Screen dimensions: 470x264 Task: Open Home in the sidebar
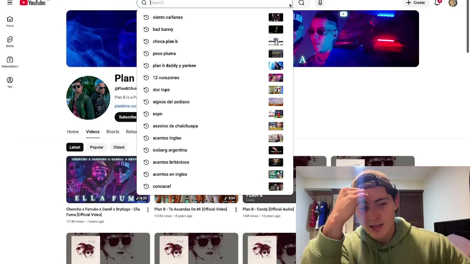[x=10, y=22]
